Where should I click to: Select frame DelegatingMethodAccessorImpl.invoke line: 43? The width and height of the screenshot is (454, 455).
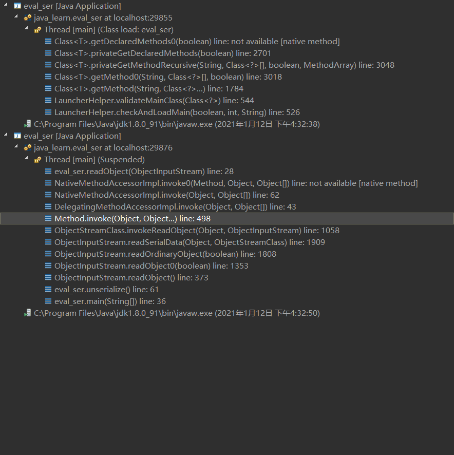point(175,207)
